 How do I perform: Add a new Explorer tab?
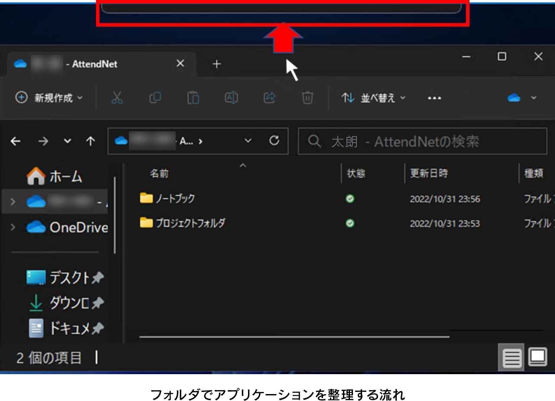(216, 64)
